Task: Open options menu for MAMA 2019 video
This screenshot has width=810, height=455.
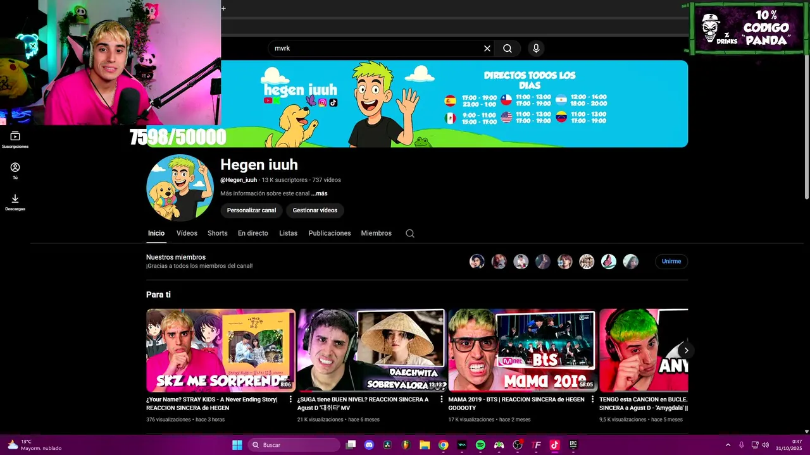Action: (x=592, y=399)
